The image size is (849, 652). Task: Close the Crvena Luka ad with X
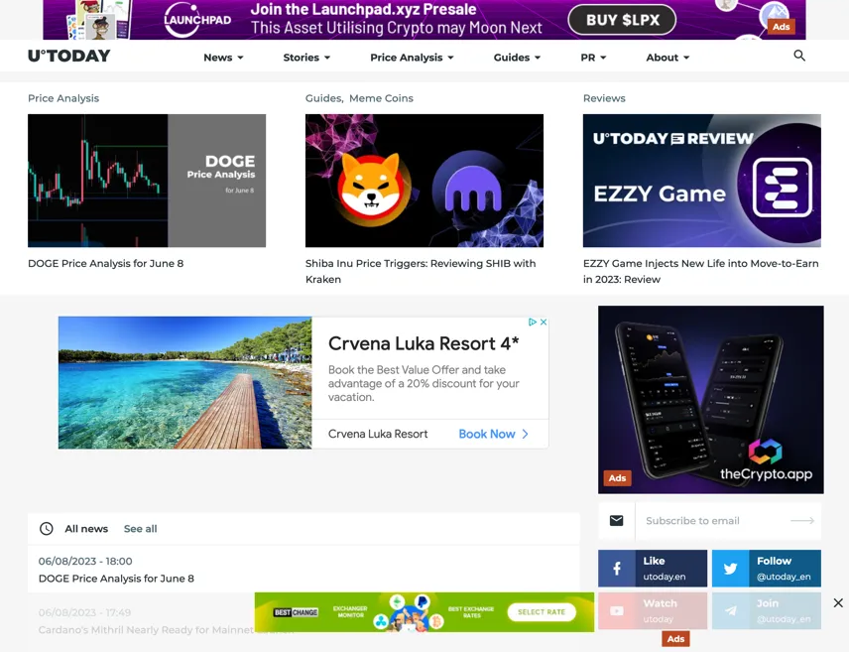(x=544, y=322)
